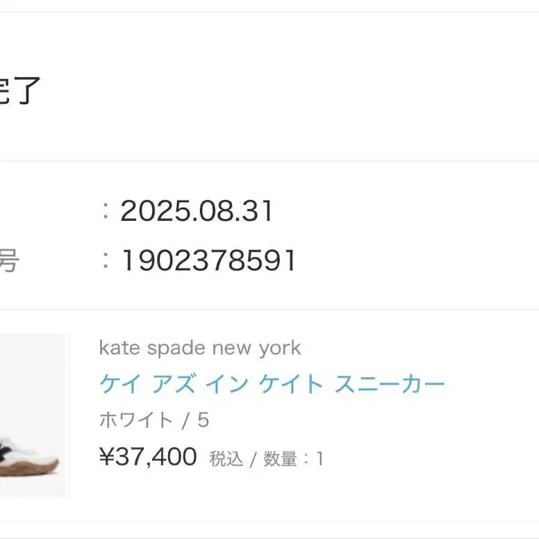The image size is (539, 539).
Task: Click the brown gum sole in the thumbnail
Action: [31, 467]
